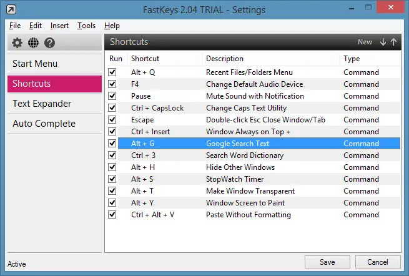Open the Edit menu

pos(36,26)
